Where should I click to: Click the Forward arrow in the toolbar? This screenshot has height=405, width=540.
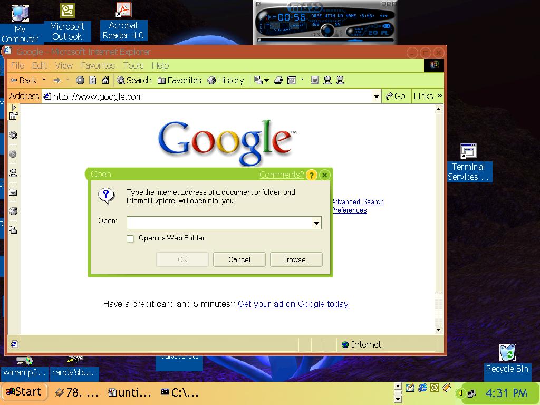point(57,81)
